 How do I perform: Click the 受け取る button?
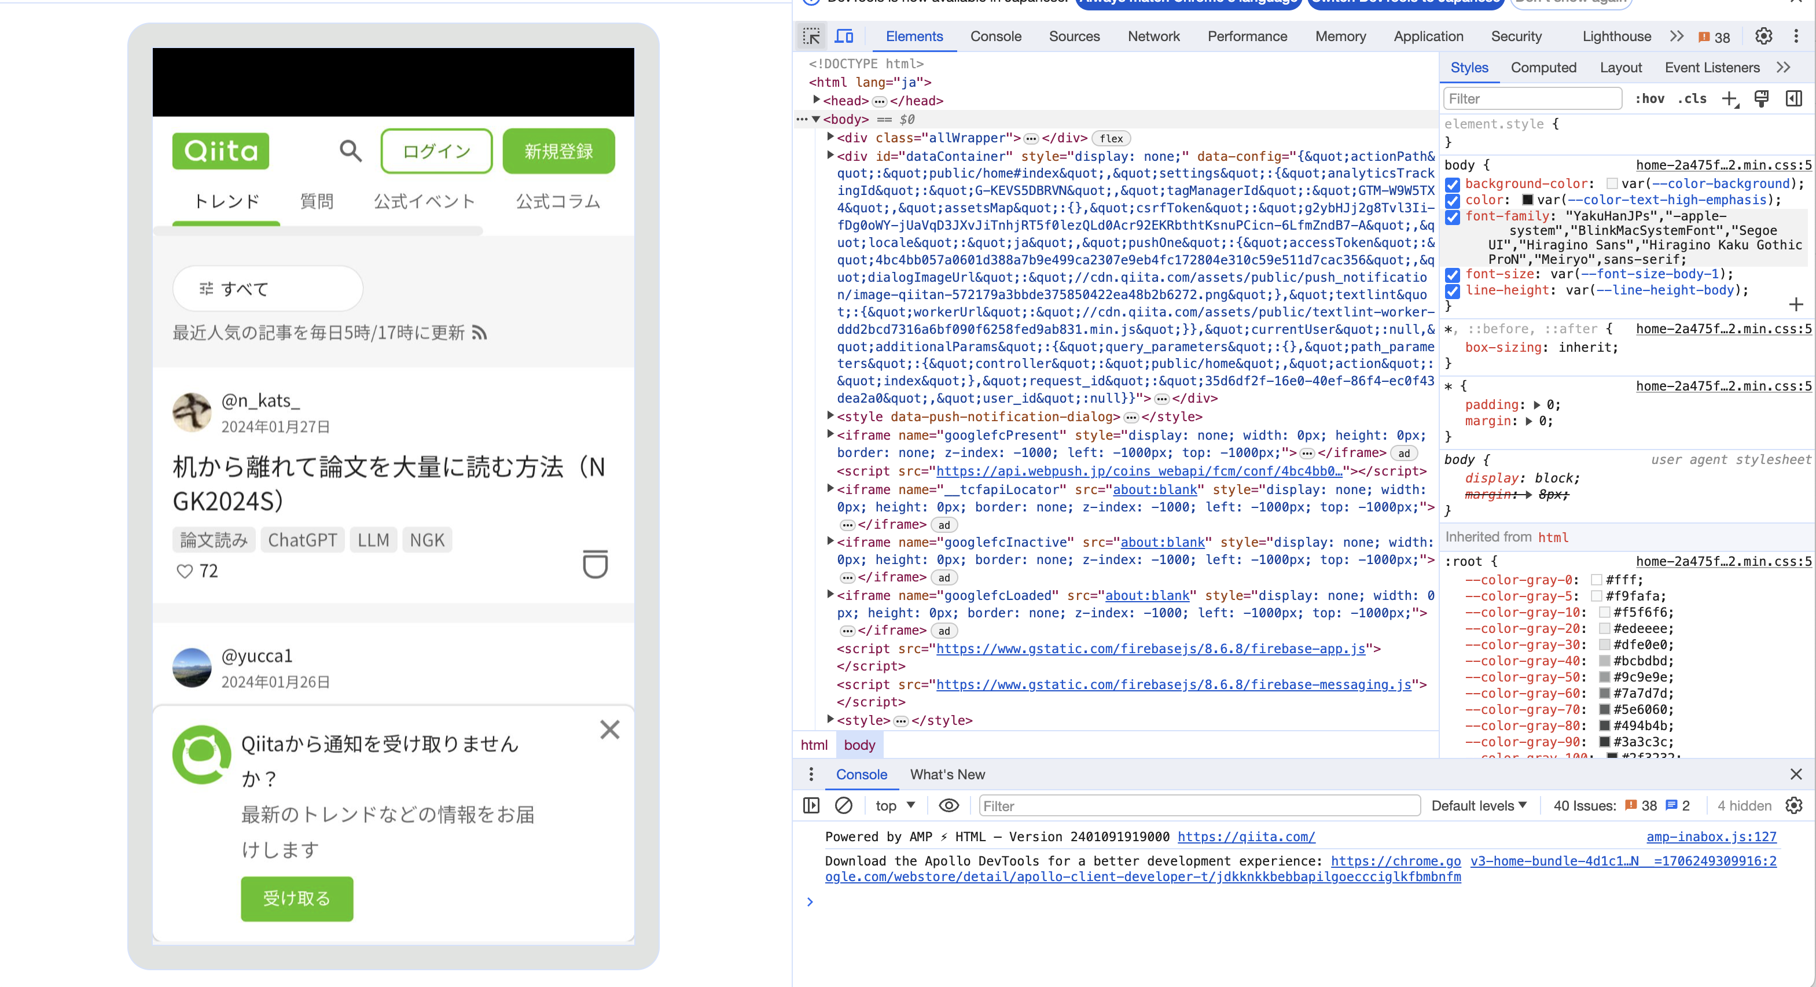(x=297, y=898)
